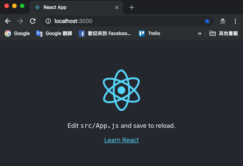This screenshot has width=243, height=166.
Task: Open the 其他書籤 folder
Action: 224,34
